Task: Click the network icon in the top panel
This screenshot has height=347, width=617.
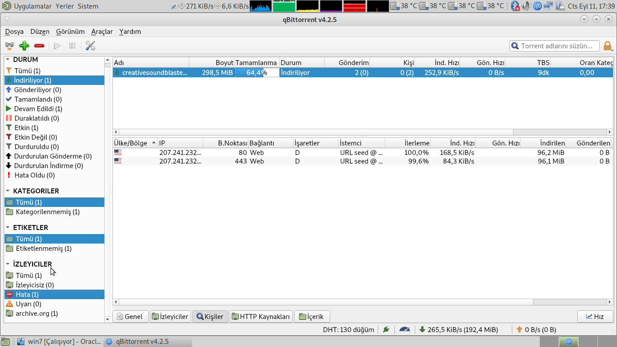Action: (548, 6)
